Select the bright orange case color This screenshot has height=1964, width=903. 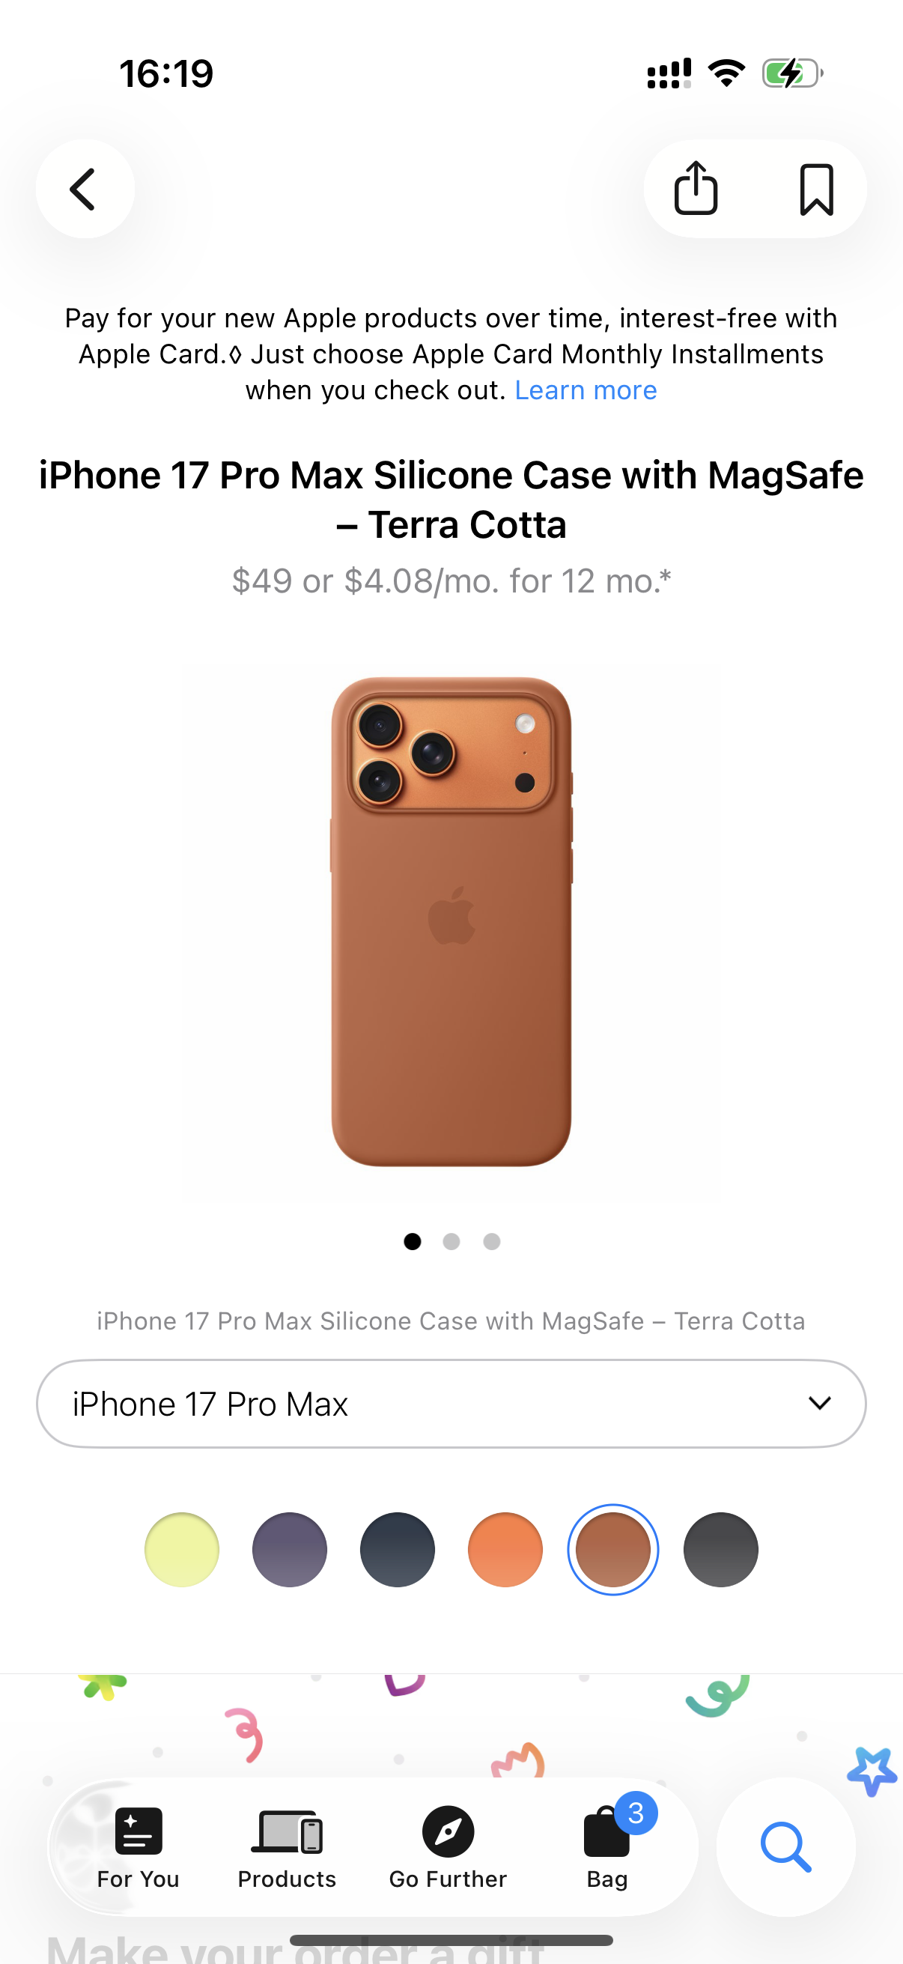pos(505,1550)
